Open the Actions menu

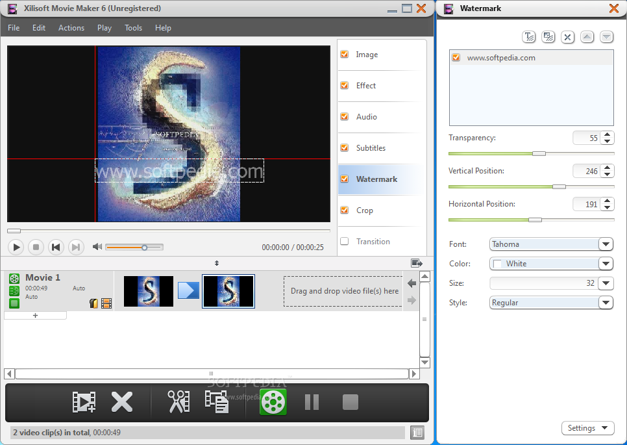[x=71, y=28]
